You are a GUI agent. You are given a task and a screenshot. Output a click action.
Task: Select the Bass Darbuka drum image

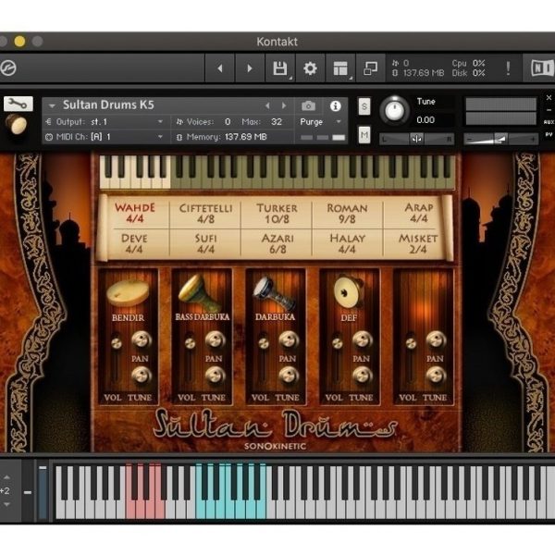pos(200,292)
